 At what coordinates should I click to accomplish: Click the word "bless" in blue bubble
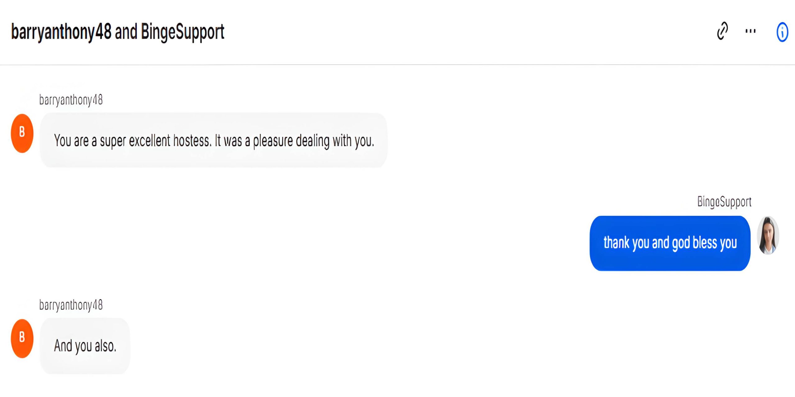[705, 243]
